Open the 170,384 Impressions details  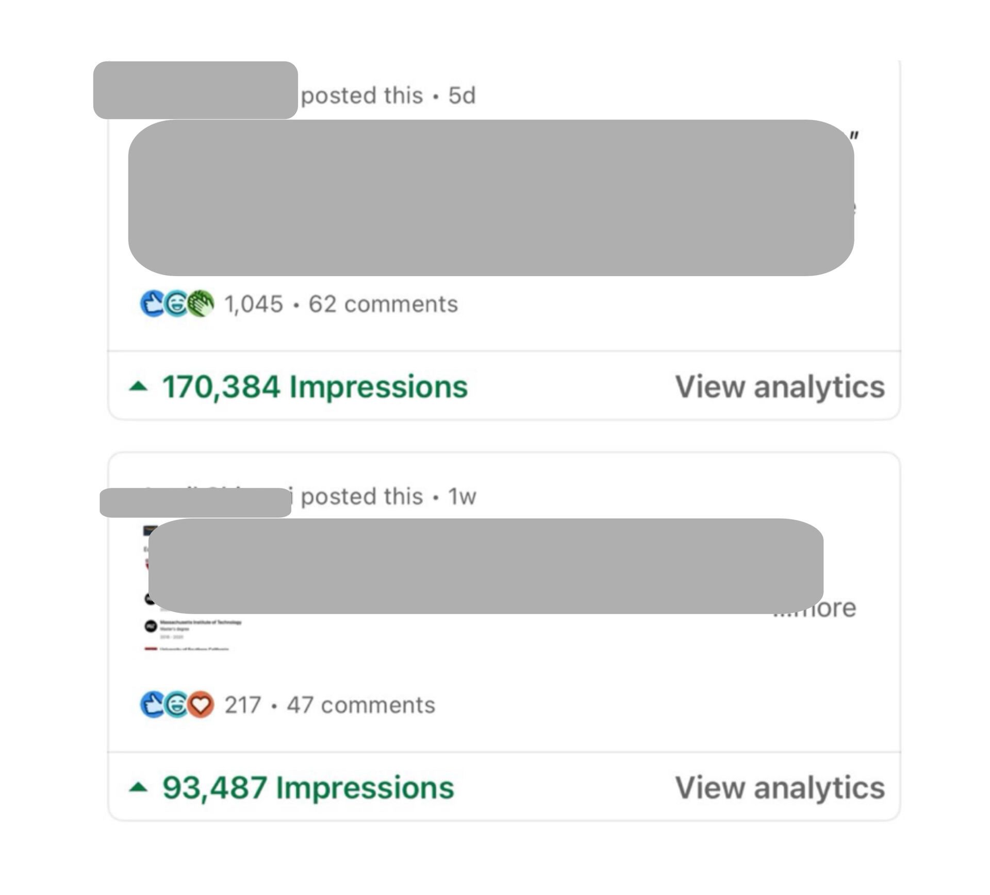315,387
